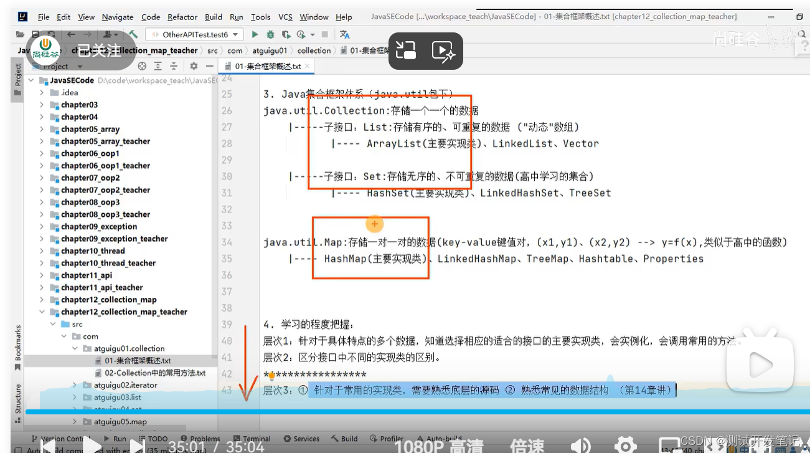Click the video progress bar

(417, 412)
